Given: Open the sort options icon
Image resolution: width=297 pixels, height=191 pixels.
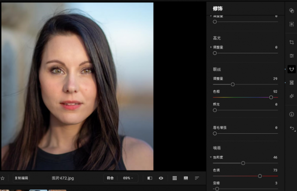Looking at the screenshot, I should click(x=197, y=178).
